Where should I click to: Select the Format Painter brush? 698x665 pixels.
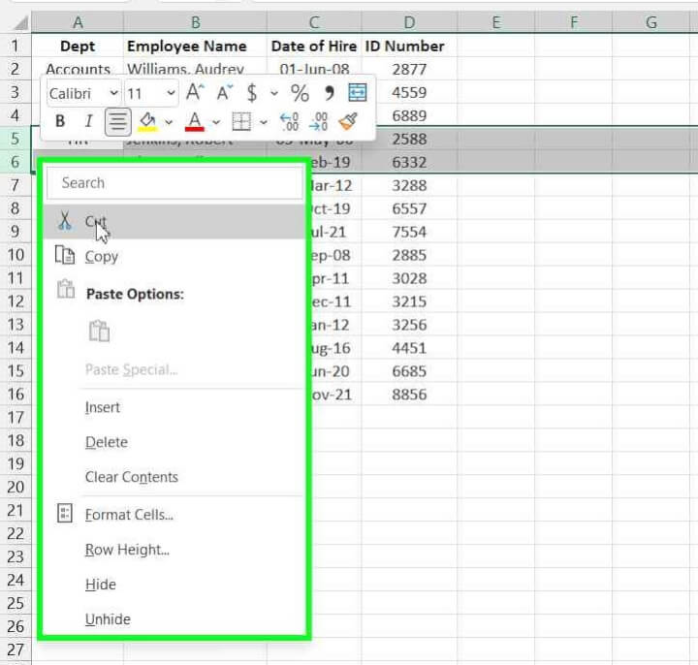349,122
